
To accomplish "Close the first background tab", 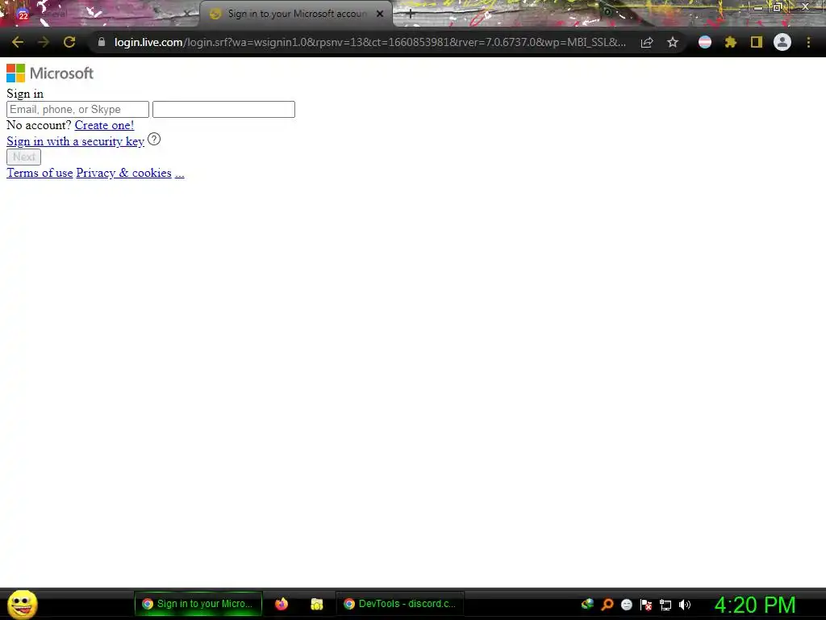I will pos(186,15).
